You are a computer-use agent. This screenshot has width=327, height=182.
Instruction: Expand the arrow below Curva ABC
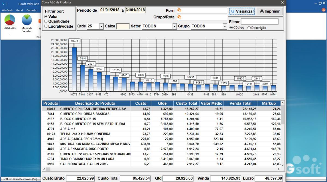10,34
